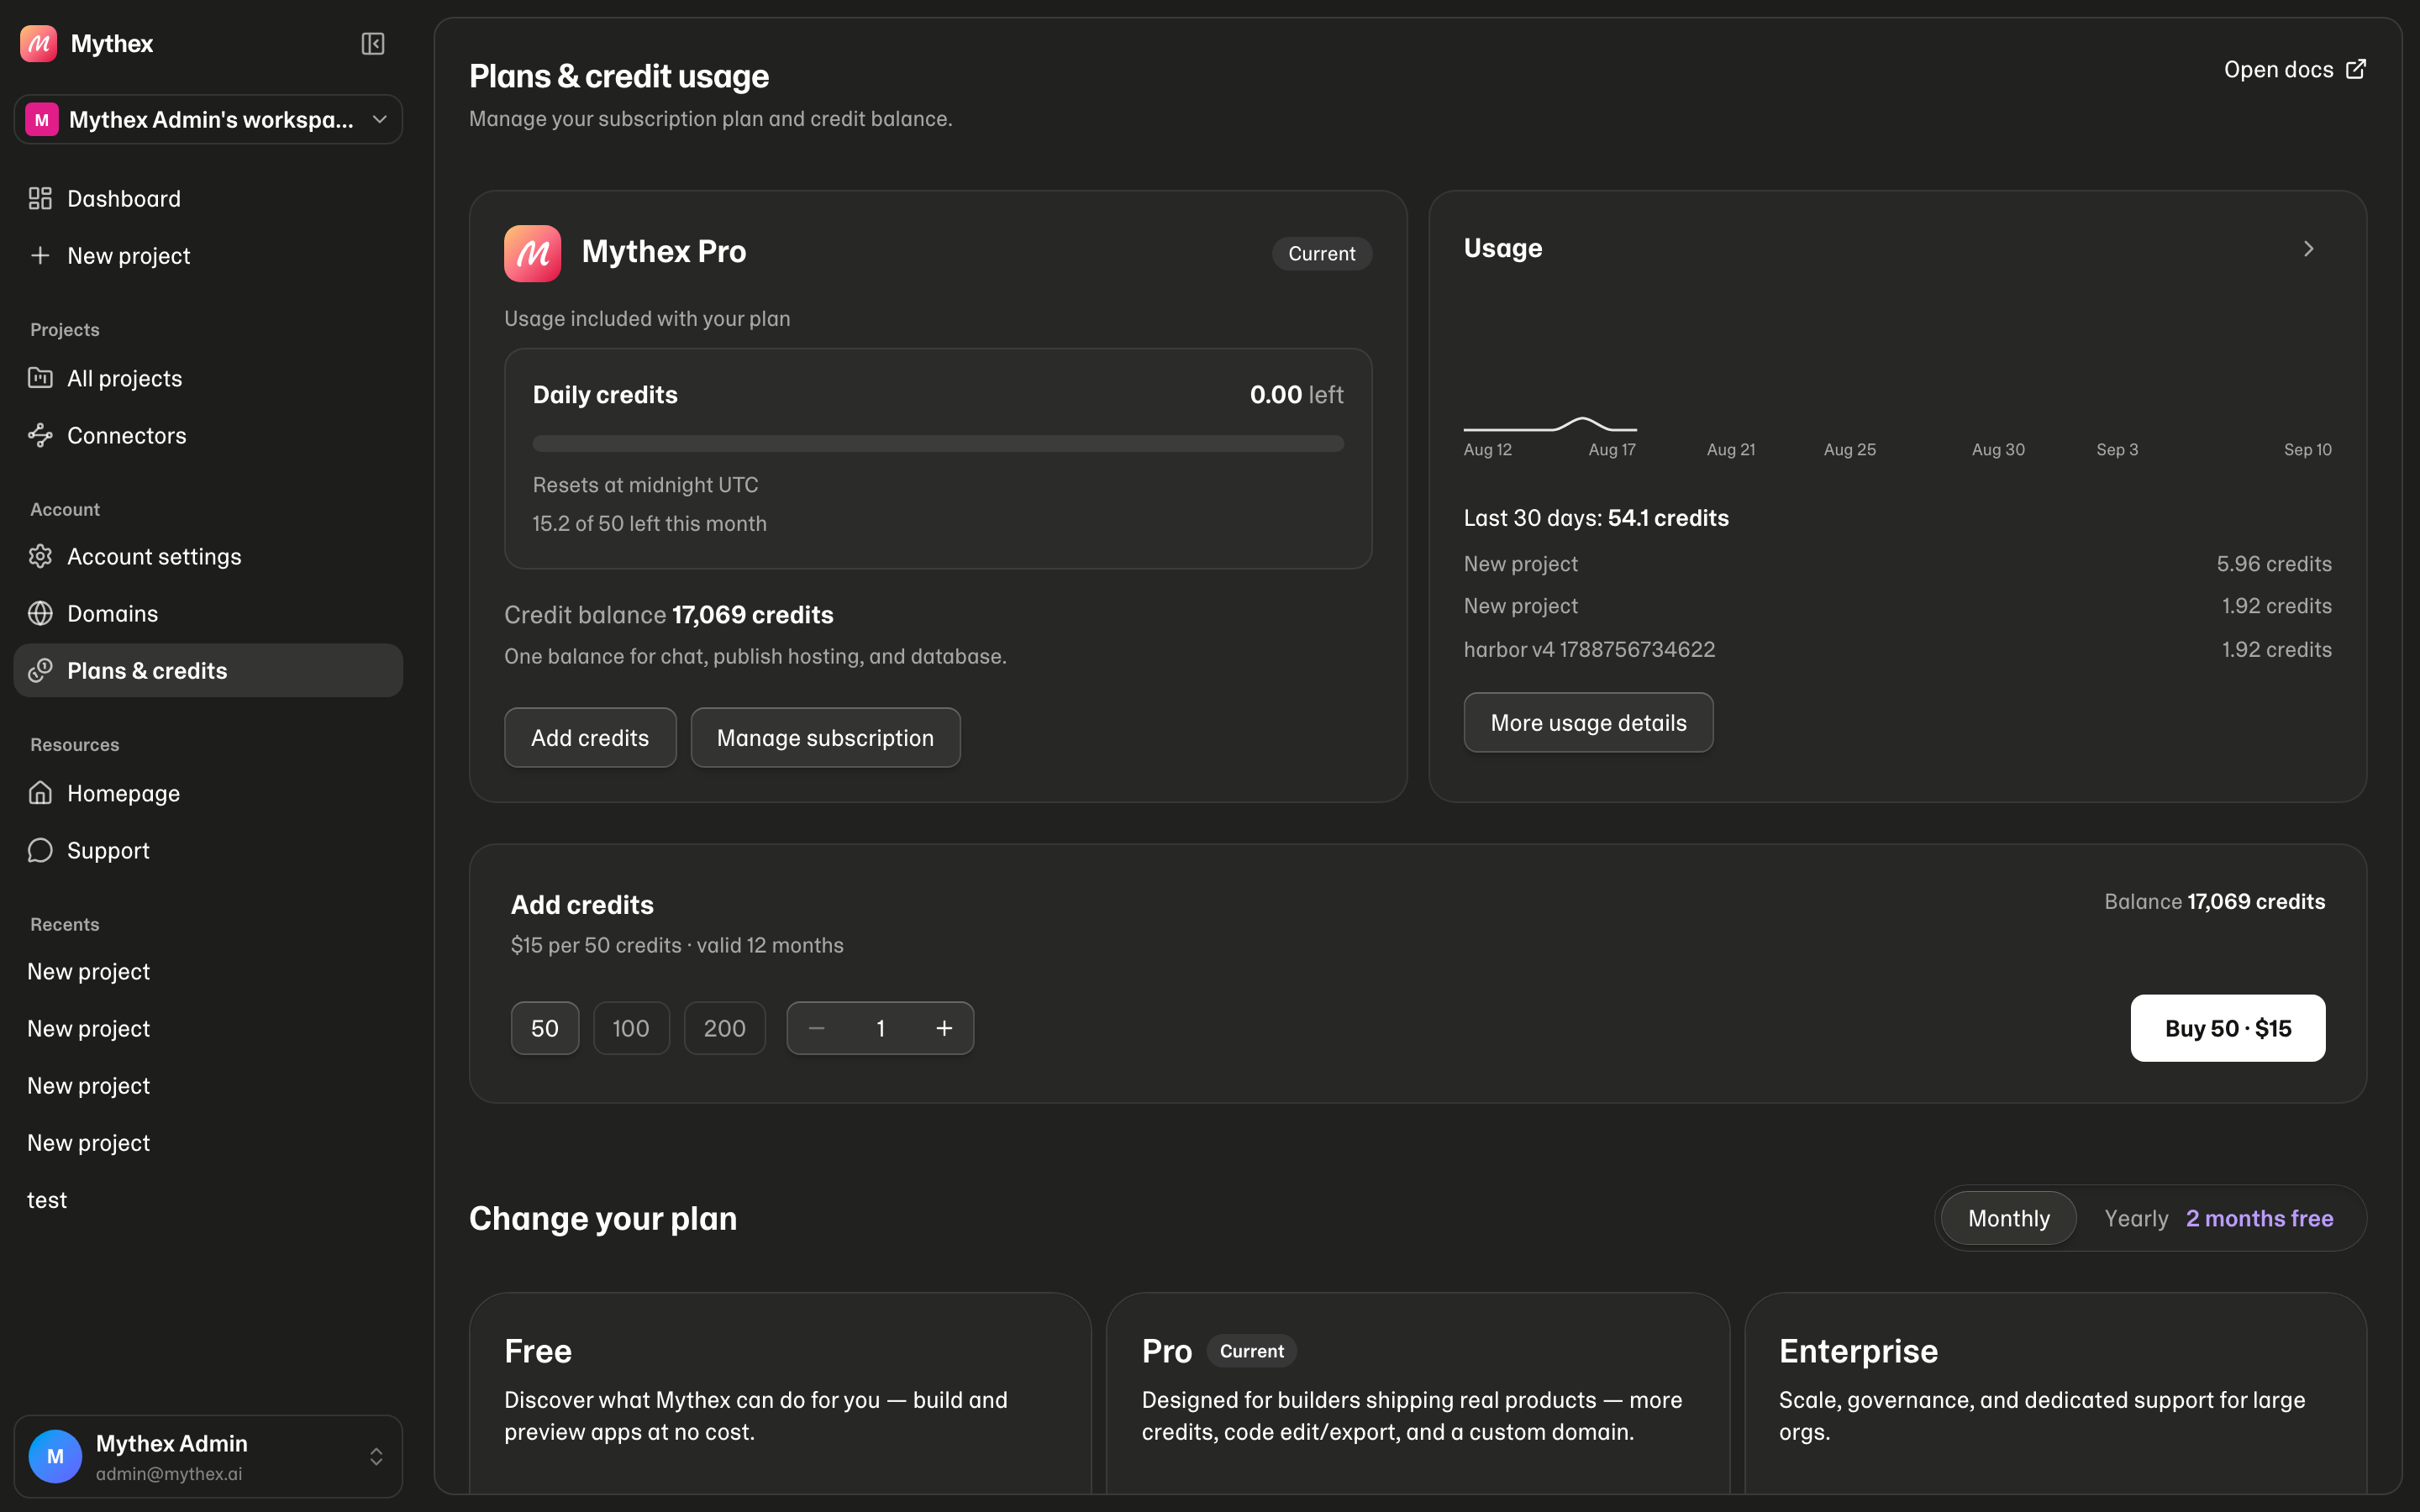This screenshot has width=2420, height=1512.
Task: Click the Connectors icon
Action: click(40, 435)
